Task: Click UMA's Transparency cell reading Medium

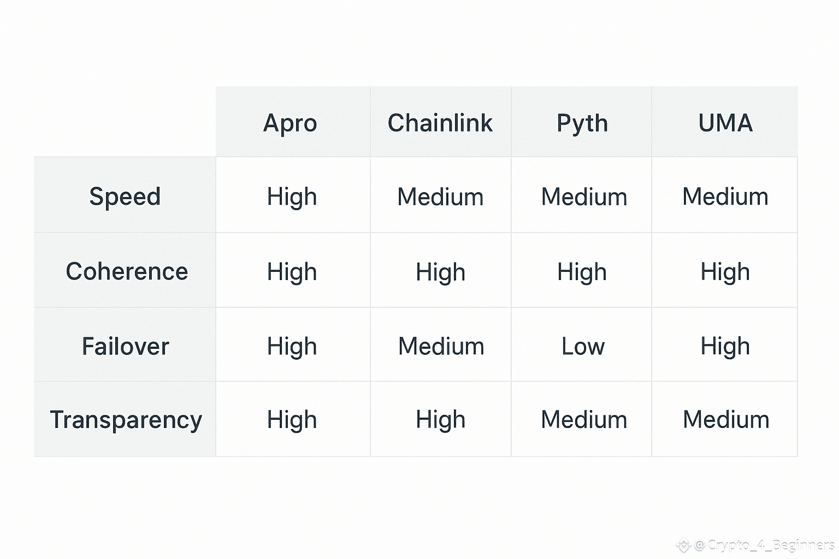Action: tap(726, 419)
